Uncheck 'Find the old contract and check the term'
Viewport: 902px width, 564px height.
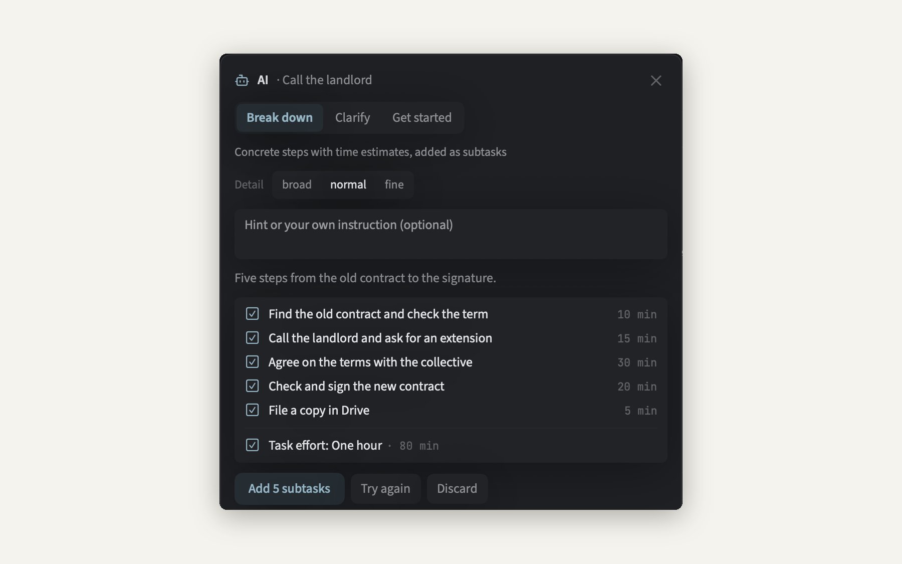coord(253,314)
